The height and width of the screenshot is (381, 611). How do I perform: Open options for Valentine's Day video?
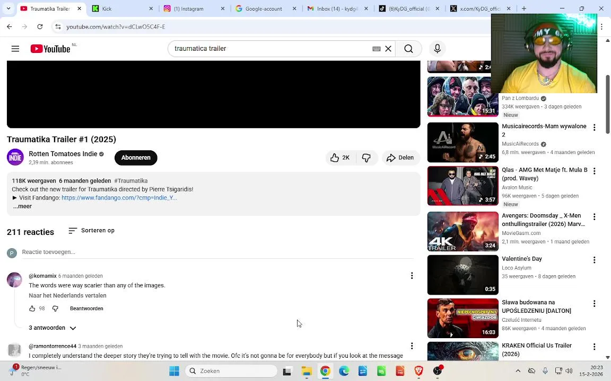594,260
